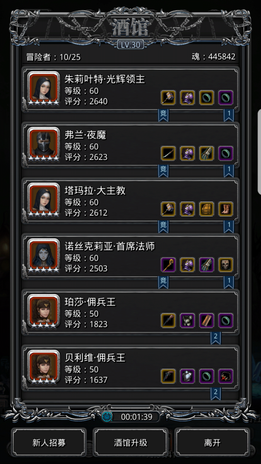
Task: Tap the 离开 button
Action: (x=212, y=443)
